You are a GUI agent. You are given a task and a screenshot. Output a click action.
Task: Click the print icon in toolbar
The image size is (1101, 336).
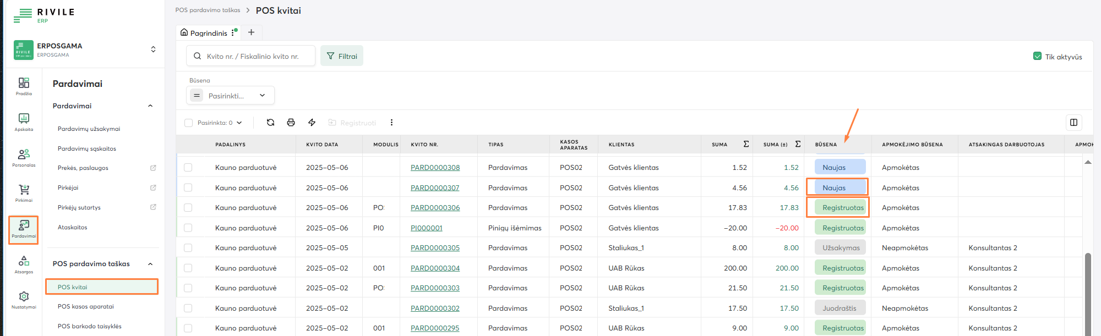coord(291,123)
